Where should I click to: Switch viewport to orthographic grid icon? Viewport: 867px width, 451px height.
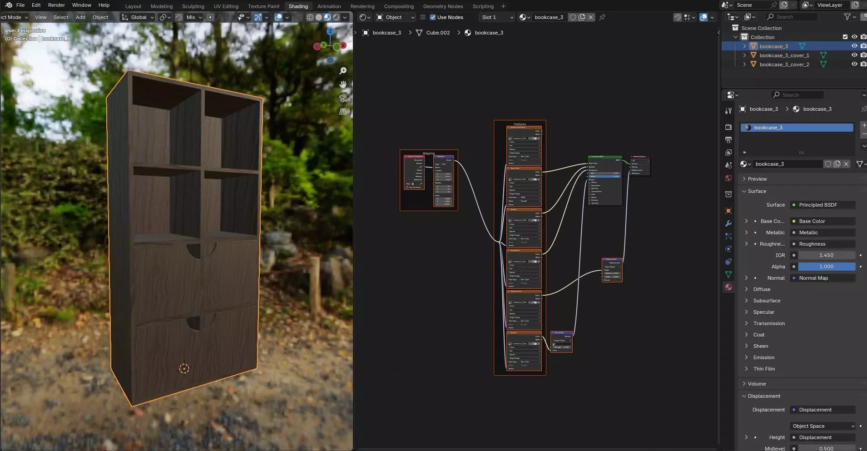[343, 112]
